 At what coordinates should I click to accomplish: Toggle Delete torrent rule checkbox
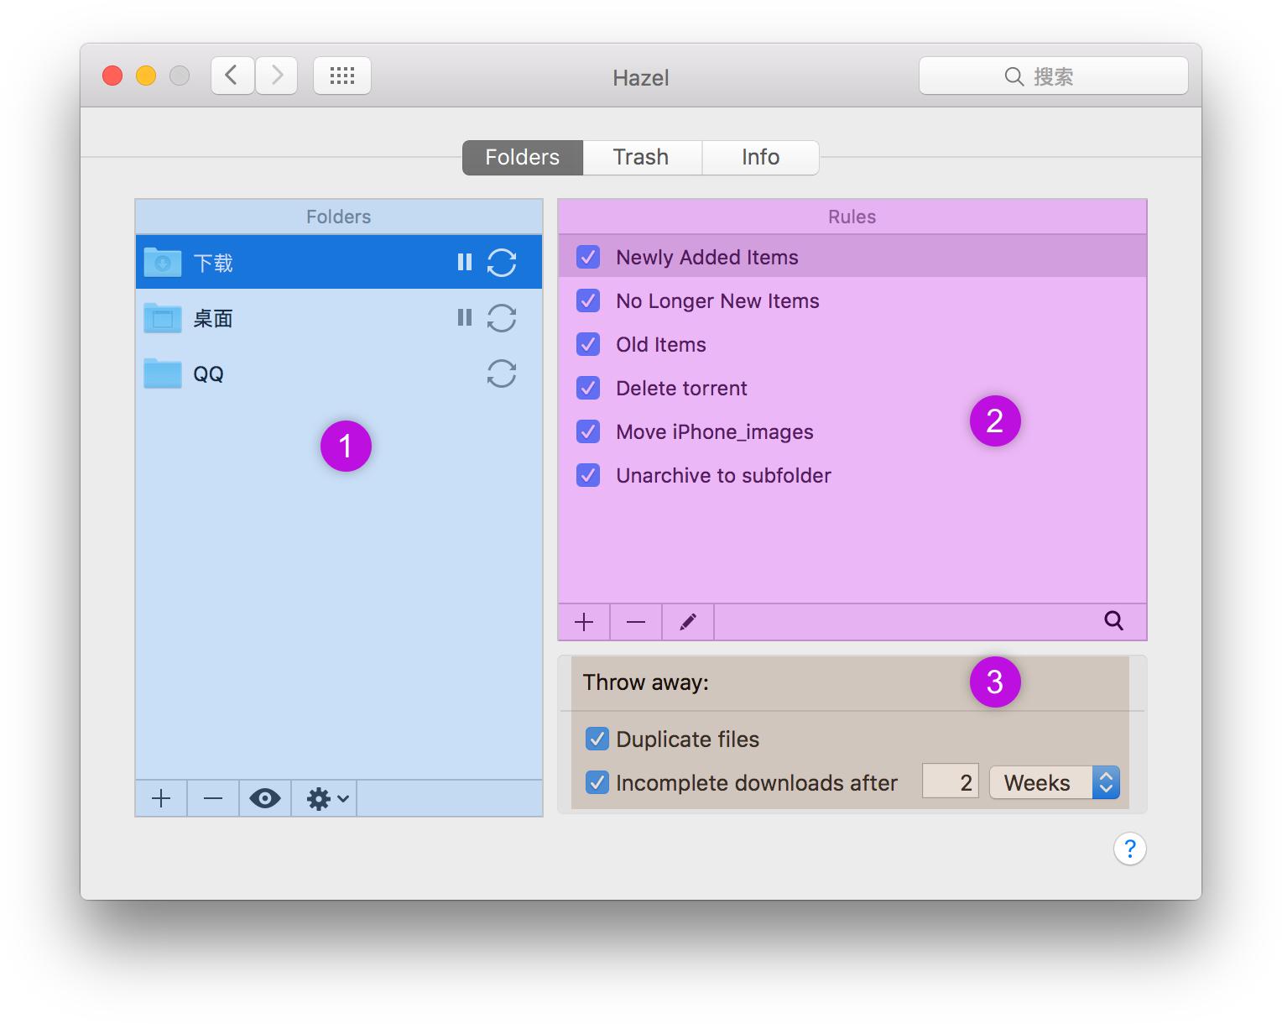click(x=588, y=388)
